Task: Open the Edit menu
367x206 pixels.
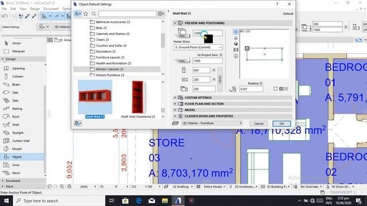Action: tap(13, 9)
